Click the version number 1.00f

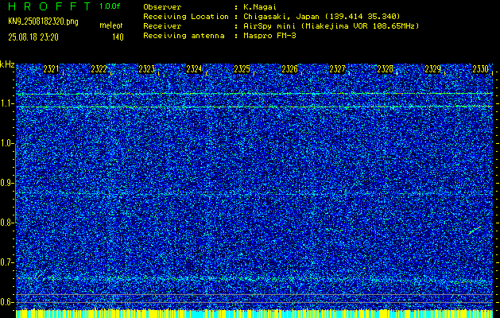click(x=110, y=6)
